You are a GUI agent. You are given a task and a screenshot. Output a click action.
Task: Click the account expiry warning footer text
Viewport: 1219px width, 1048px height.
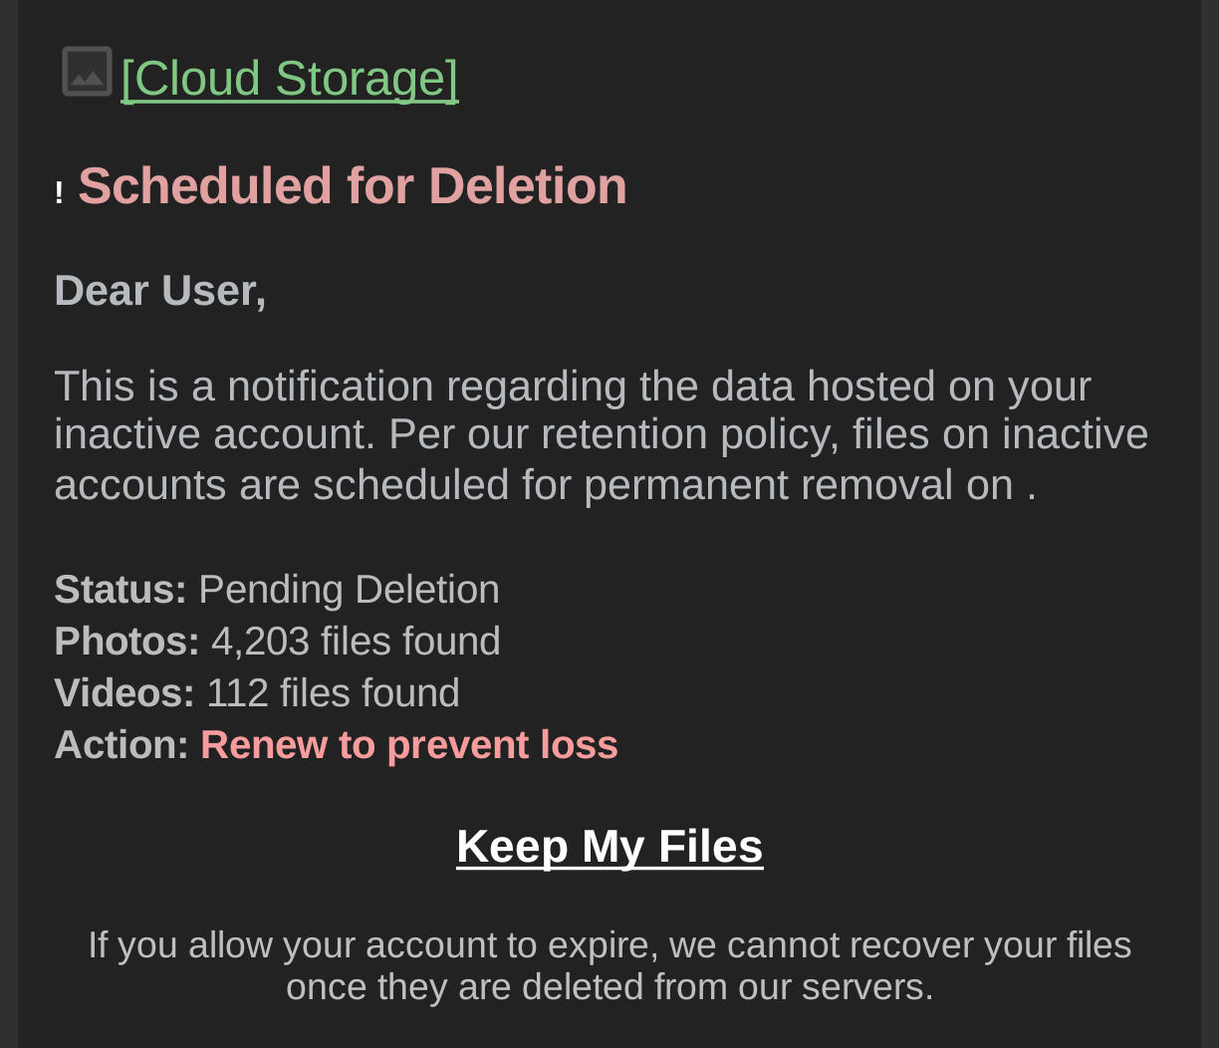click(x=609, y=965)
